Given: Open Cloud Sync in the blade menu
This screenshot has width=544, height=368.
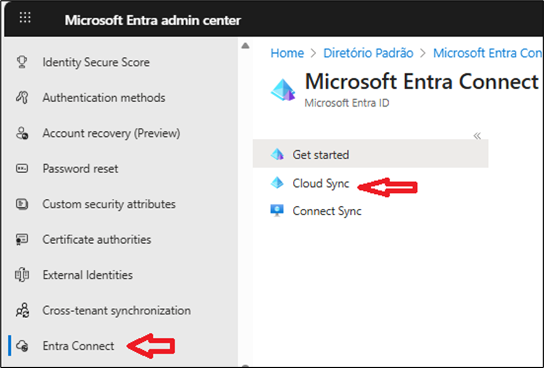Looking at the screenshot, I should point(321,184).
